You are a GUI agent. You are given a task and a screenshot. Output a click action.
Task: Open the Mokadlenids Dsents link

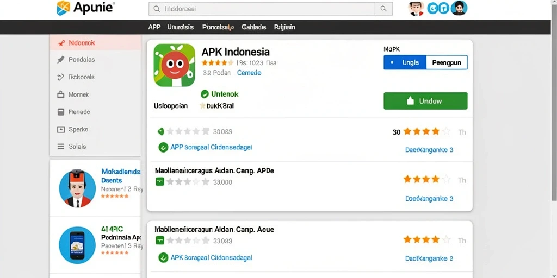(121, 176)
